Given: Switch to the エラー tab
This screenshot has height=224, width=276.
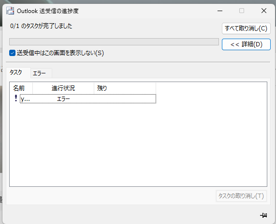Looking at the screenshot, I should point(41,73).
